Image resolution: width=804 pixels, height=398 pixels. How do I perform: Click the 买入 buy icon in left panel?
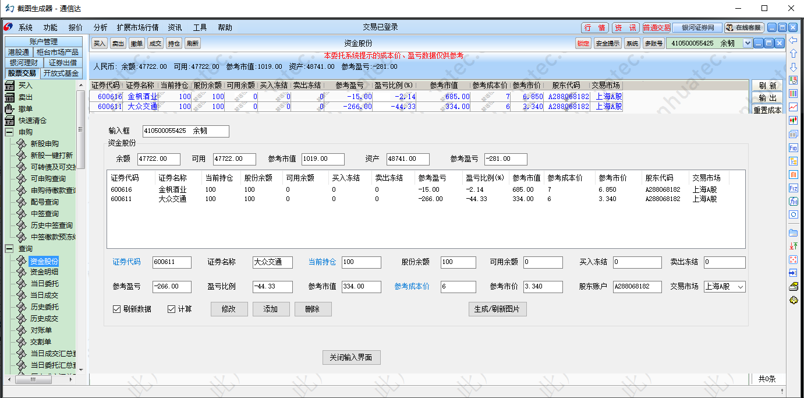pos(10,86)
